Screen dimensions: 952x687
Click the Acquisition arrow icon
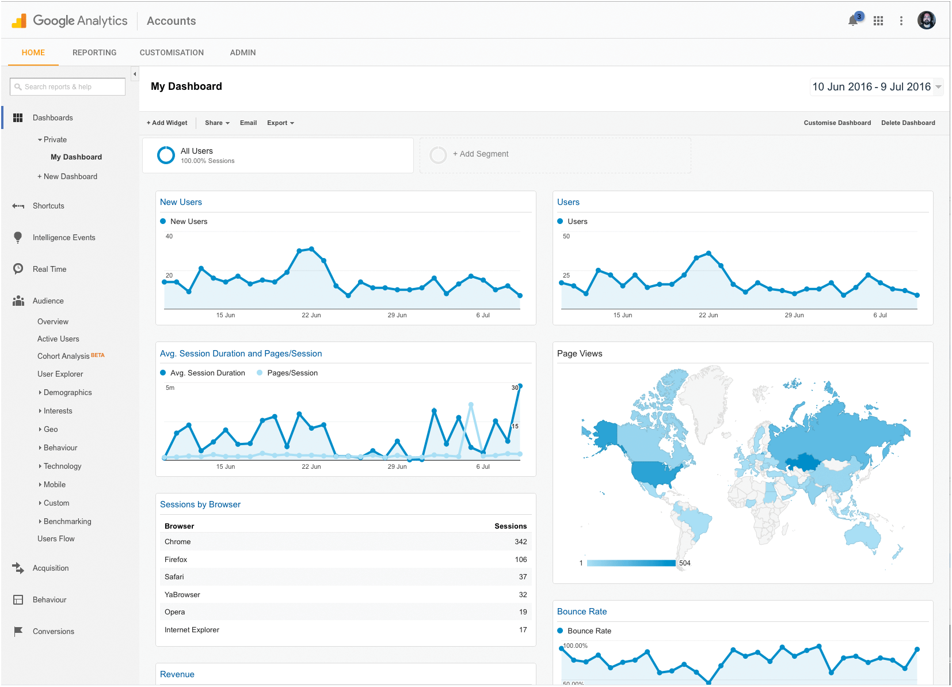pyautogui.click(x=18, y=568)
